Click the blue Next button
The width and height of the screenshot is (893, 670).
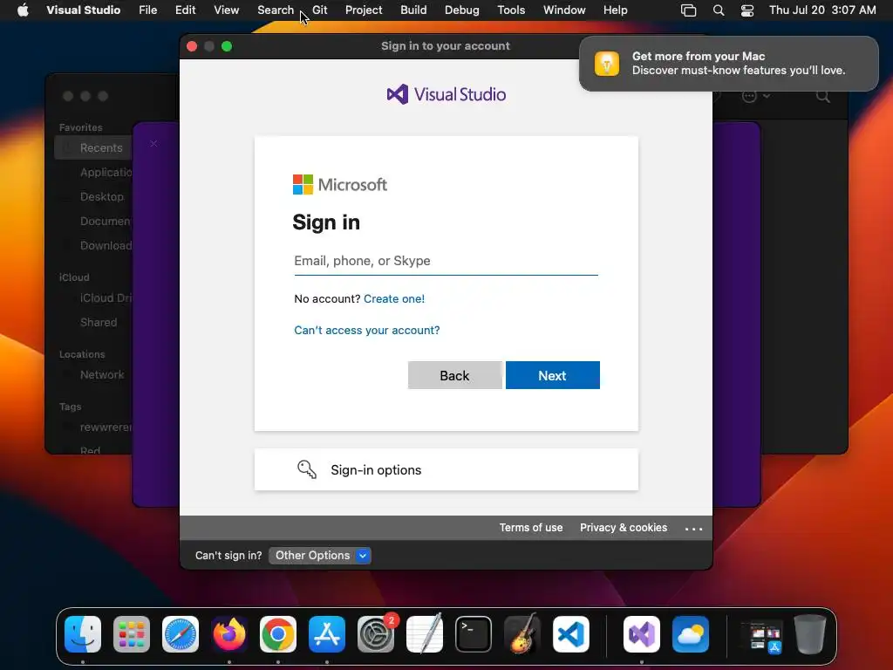552,375
